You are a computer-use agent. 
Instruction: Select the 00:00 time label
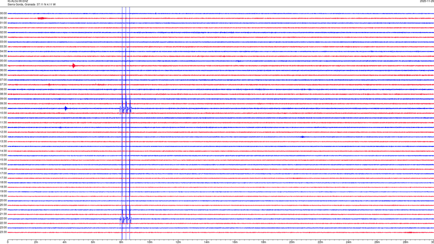coord(3,13)
